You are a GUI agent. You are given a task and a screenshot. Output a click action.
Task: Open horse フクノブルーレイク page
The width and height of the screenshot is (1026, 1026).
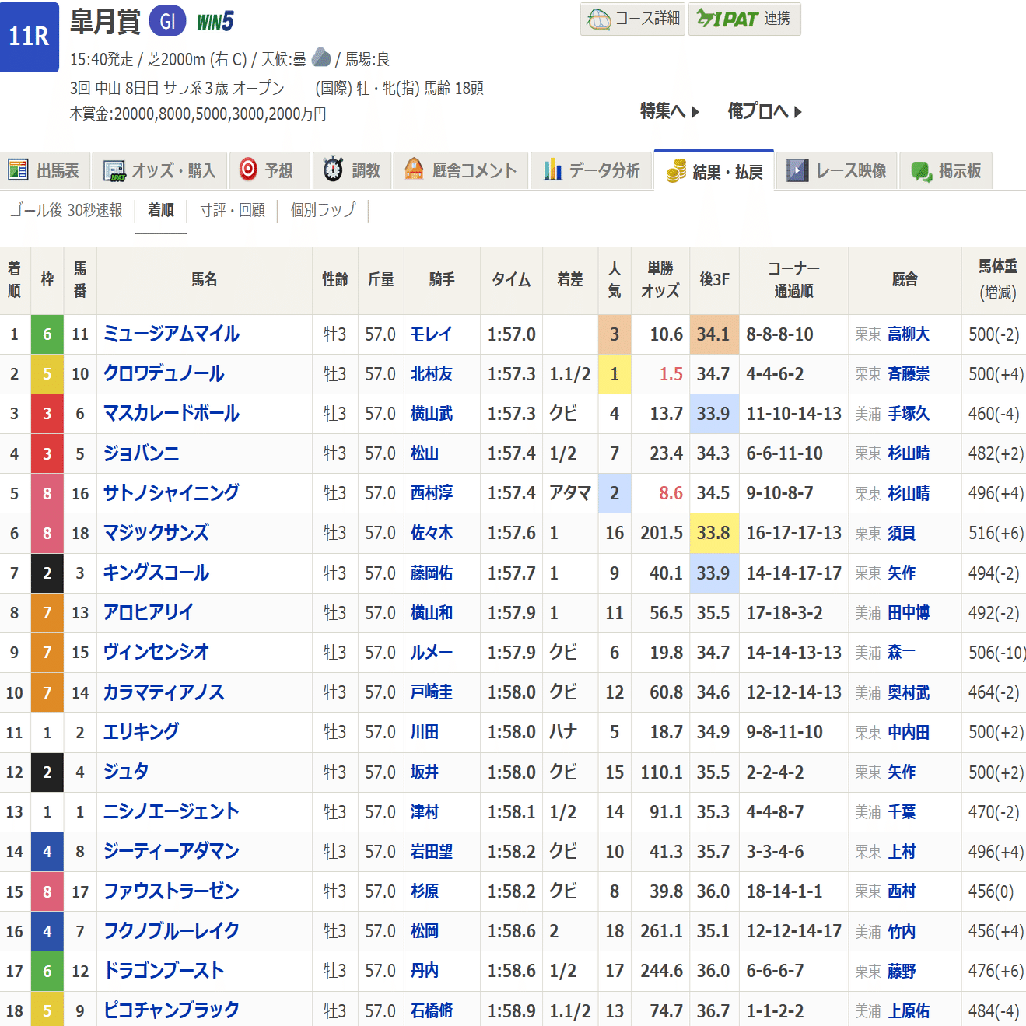171,931
